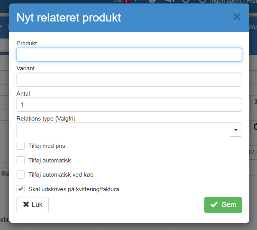Open the Danish flag language selector

(127, 1)
